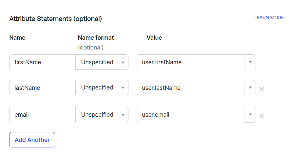Change firstName name format from Unspecified
290x154 pixels.
click(102, 62)
